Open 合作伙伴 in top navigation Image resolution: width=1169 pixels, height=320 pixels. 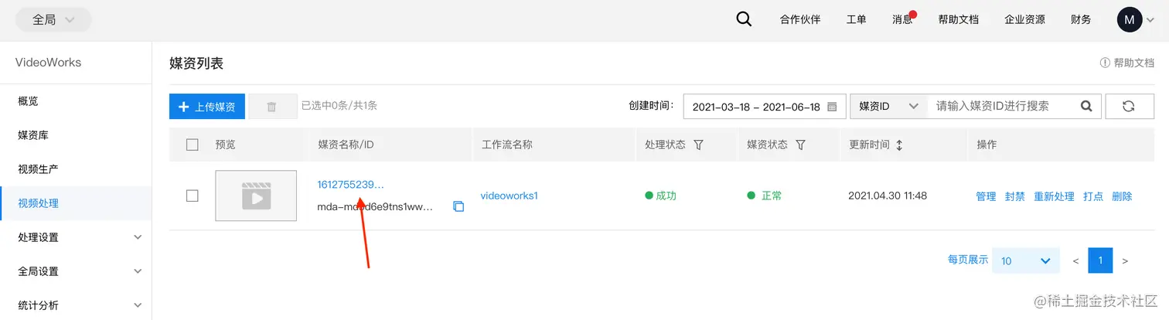[x=800, y=20]
